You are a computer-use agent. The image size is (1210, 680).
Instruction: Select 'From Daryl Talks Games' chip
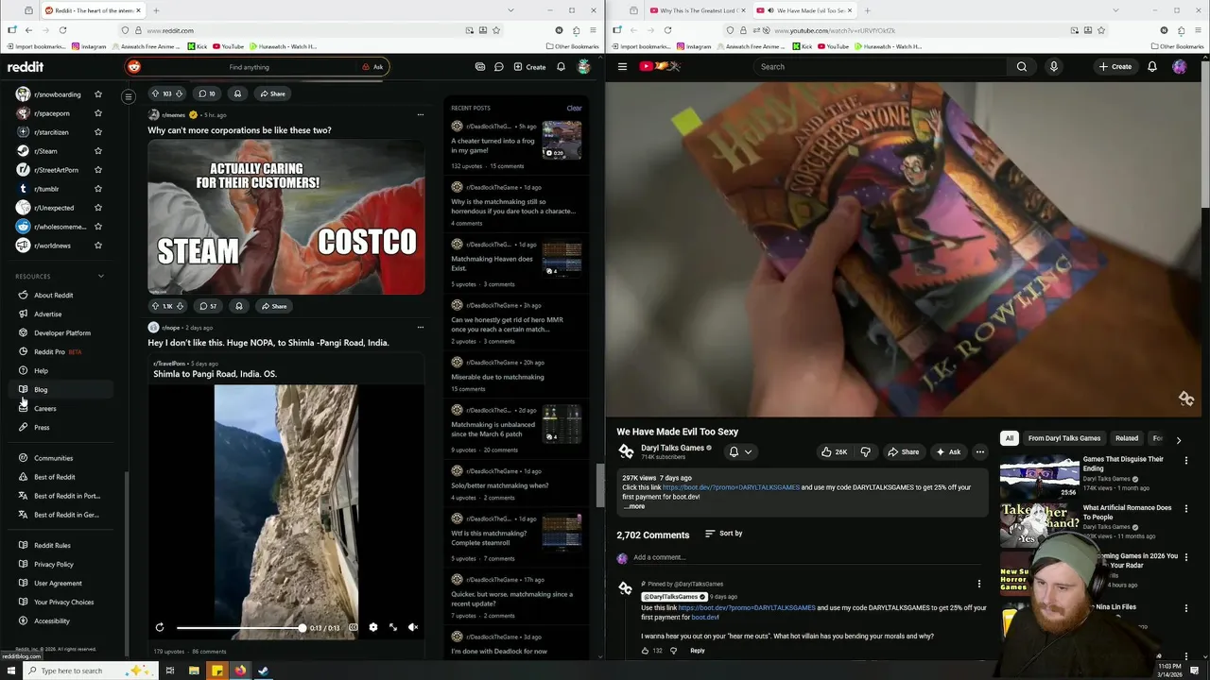tap(1064, 438)
